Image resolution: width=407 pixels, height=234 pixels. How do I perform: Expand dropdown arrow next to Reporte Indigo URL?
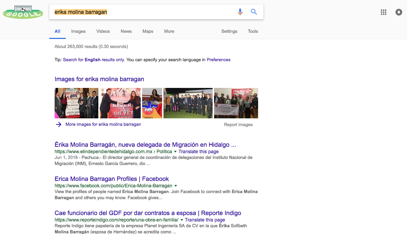(182, 220)
